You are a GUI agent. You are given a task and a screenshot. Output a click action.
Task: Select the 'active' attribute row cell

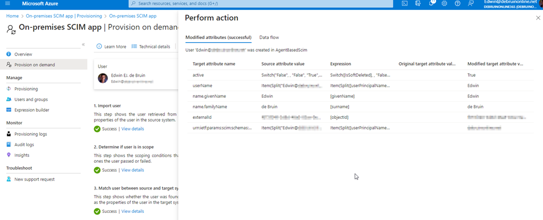(198, 75)
